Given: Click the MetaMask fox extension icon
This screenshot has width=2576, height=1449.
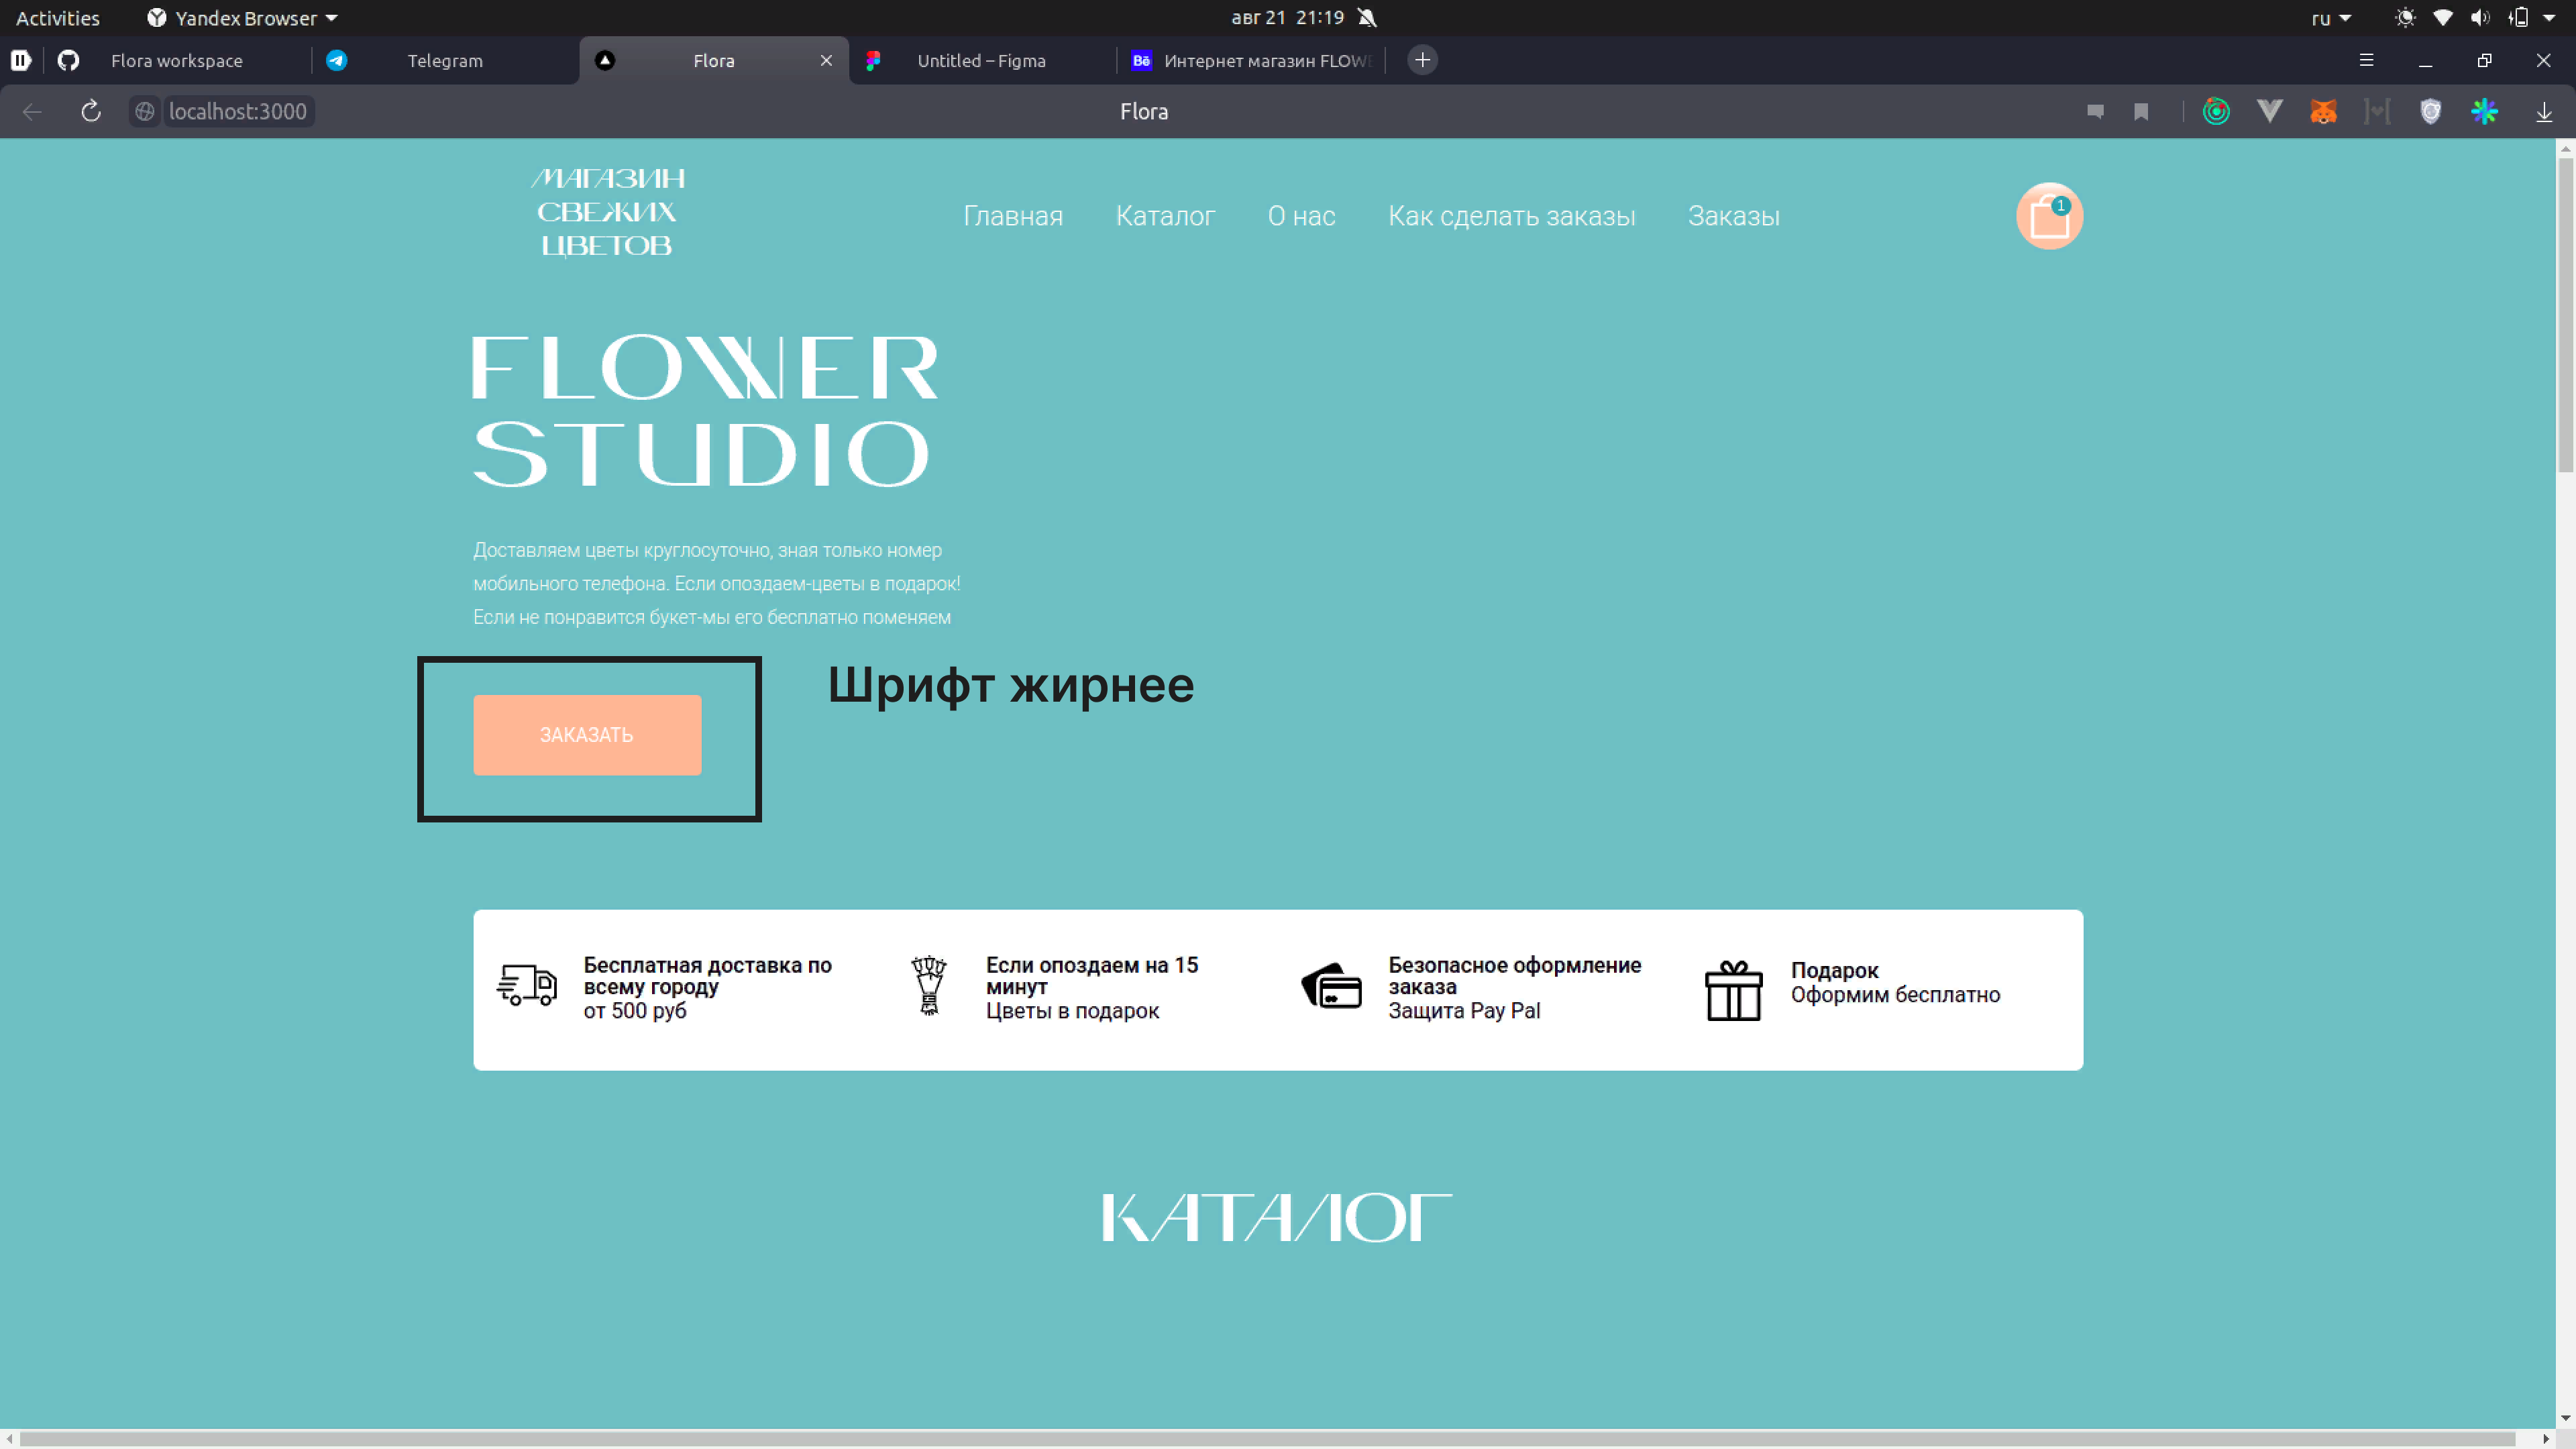Looking at the screenshot, I should click(2323, 111).
